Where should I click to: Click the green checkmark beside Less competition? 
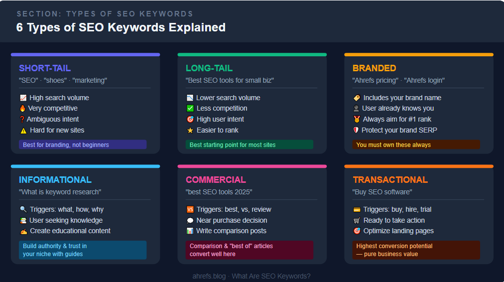[x=190, y=108]
